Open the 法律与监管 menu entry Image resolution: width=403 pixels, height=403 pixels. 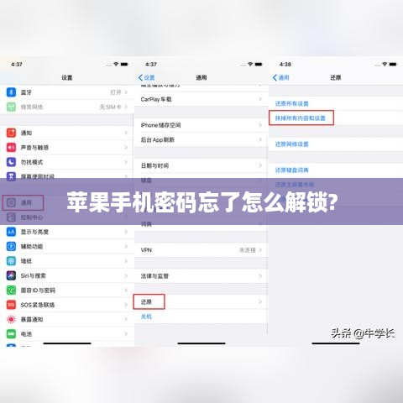[201, 276]
